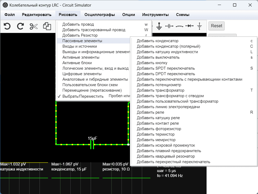Choose Добавить перекрестный переключатель

[194, 162]
